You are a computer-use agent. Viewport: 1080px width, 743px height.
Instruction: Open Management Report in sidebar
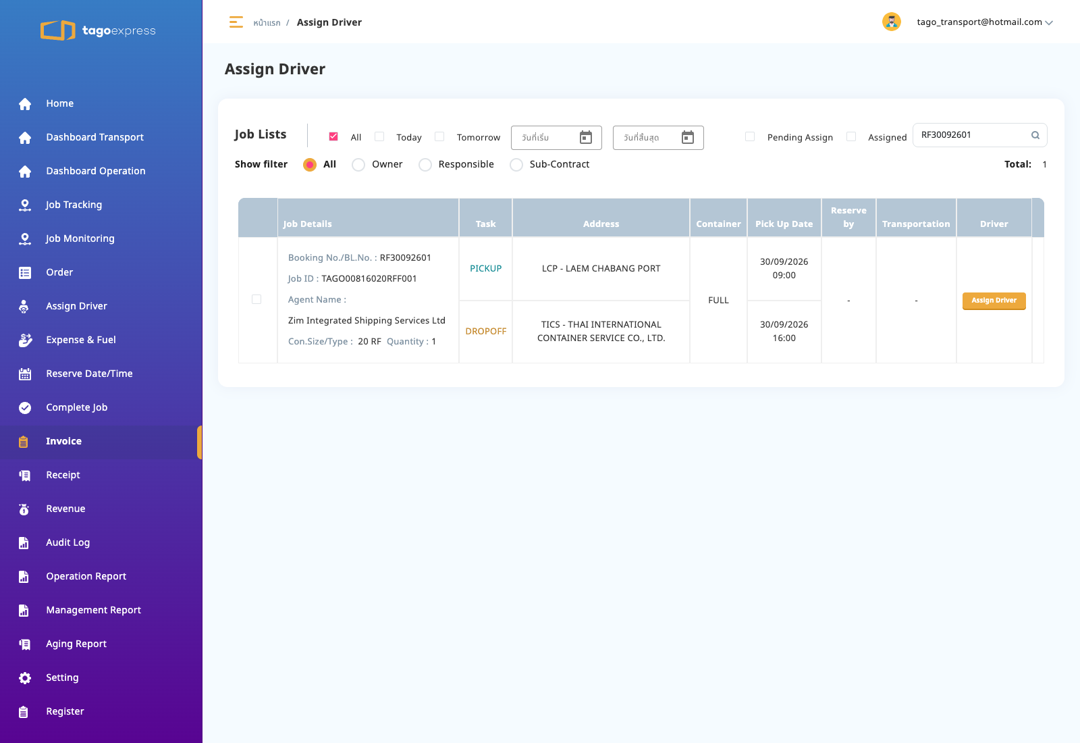coord(101,610)
